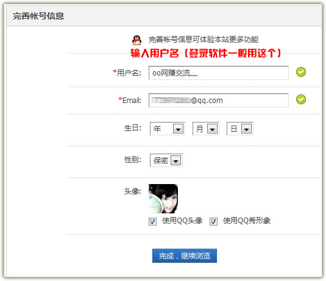The image size is (326, 281).
Task: Click the 完善帐号信息可体验本站更多功能 description text
Action: point(204,40)
